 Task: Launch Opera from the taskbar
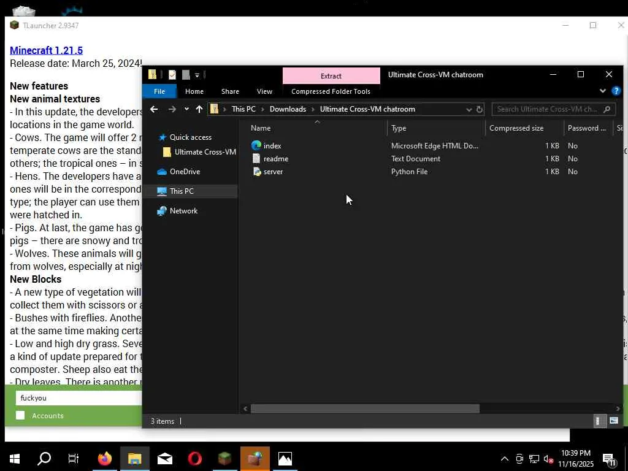194,459
